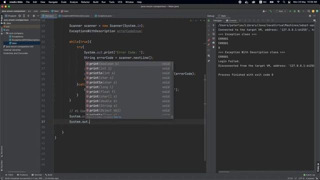Viewport: 320px width, 180px height.
Task: Select Exceptions class in project tree
Action: coord(17,36)
